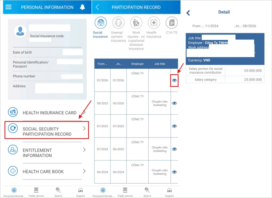This screenshot has height=198, width=272.
Task: Click the Employer column header
Action: (x=137, y=64)
